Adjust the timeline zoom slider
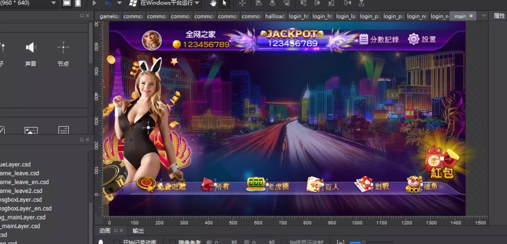Image resolution: width=507 pixels, height=244 pixels. pos(363,242)
